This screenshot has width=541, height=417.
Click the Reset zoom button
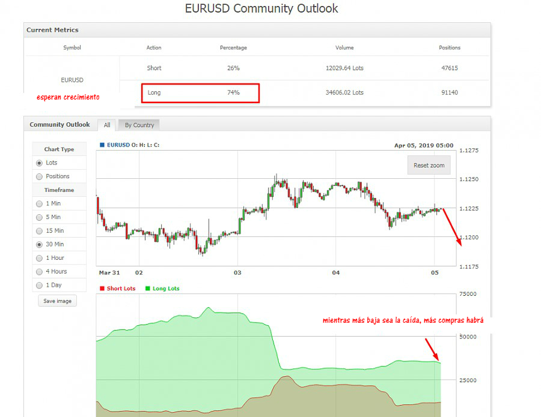pyautogui.click(x=429, y=165)
